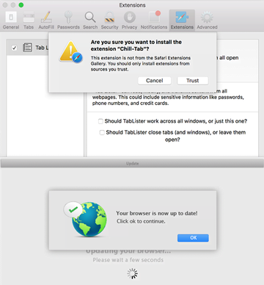Click the loading spinner under 'Please wait'

click(x=133, y=273)
